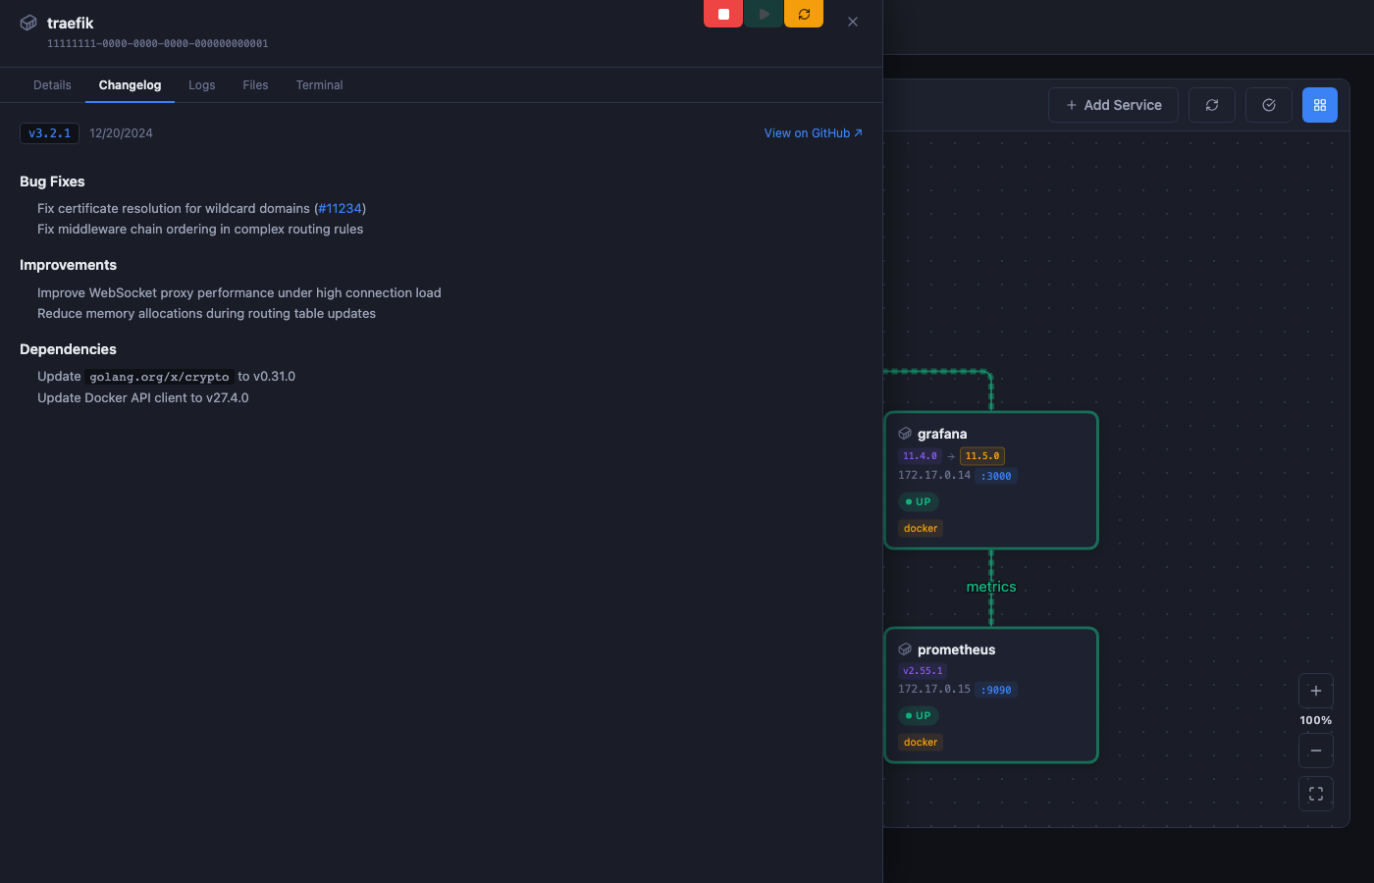Switch to the Details tab

(x=52, y=85)
